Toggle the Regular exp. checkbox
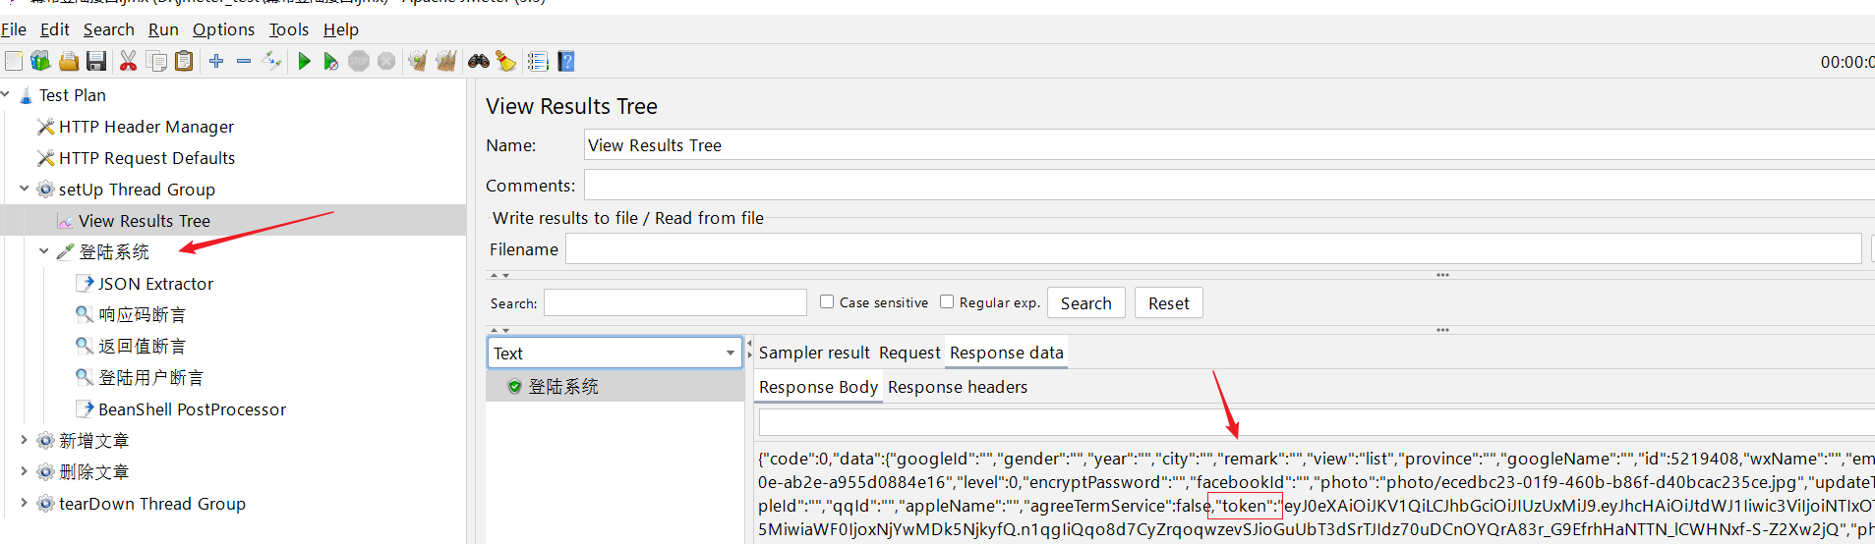 click(x=947, y=302)
